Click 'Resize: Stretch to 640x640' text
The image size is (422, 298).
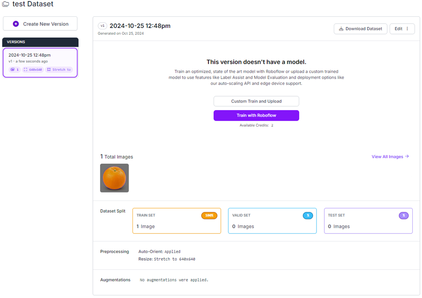coord(166,259)
